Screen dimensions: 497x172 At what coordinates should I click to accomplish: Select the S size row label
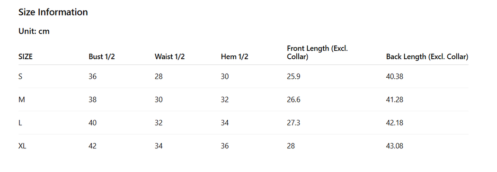(x=20, y=76)
